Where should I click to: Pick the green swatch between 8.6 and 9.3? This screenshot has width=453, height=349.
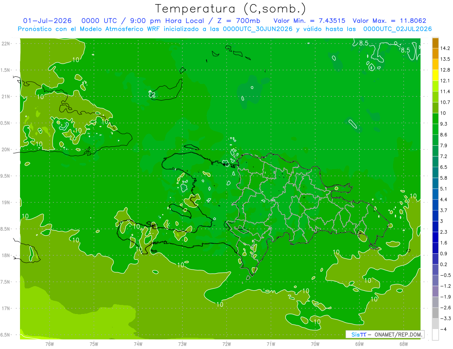pos(435,130)
